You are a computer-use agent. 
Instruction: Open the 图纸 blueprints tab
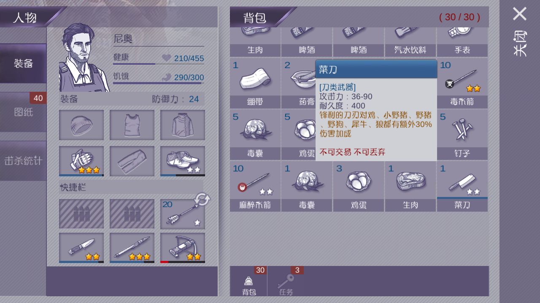coord(23,112)
